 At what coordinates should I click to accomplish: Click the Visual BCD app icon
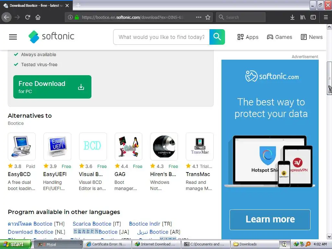pos(93,146)
